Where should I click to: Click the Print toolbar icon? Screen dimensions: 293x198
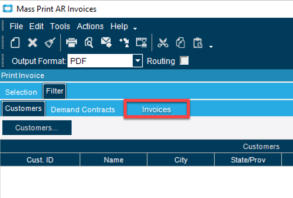tap(71, 43)
